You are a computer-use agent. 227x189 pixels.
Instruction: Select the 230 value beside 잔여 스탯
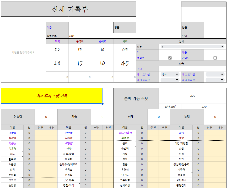tap(204, 106)
